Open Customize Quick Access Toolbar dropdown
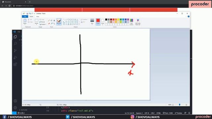The image size is (212, 119). pyautogui.click(x=34, y=14)
